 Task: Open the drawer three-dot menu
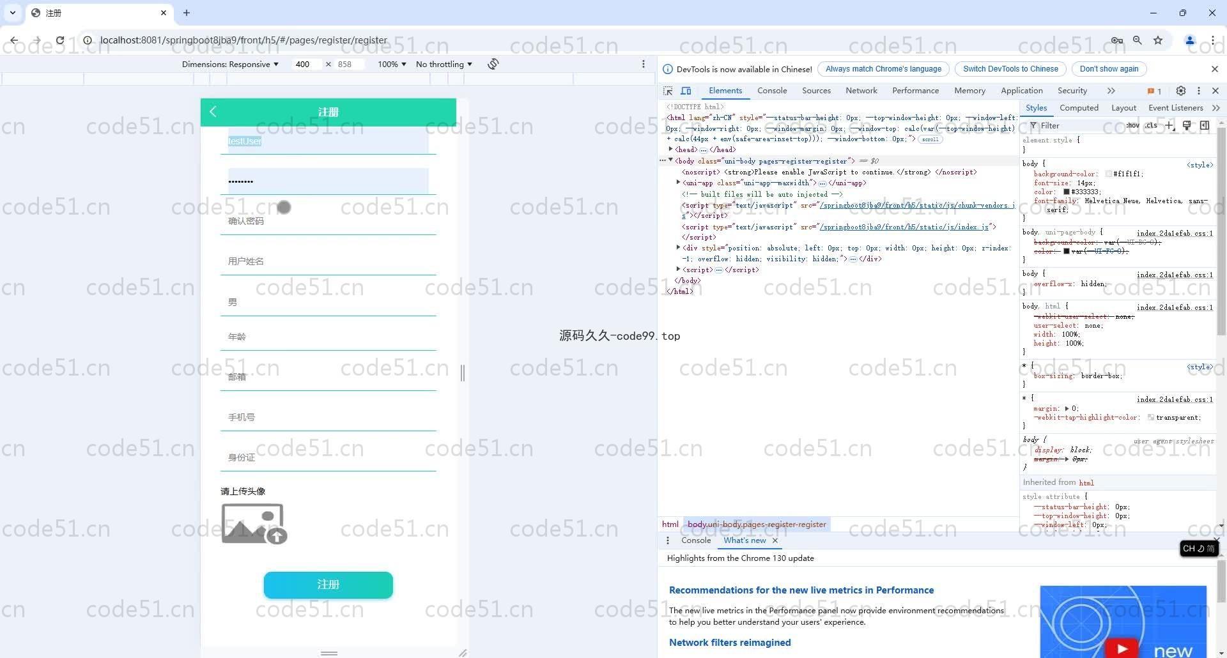click(x=668, y=540)
